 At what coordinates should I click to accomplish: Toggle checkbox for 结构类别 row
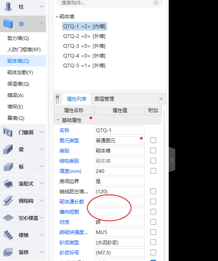153,161
